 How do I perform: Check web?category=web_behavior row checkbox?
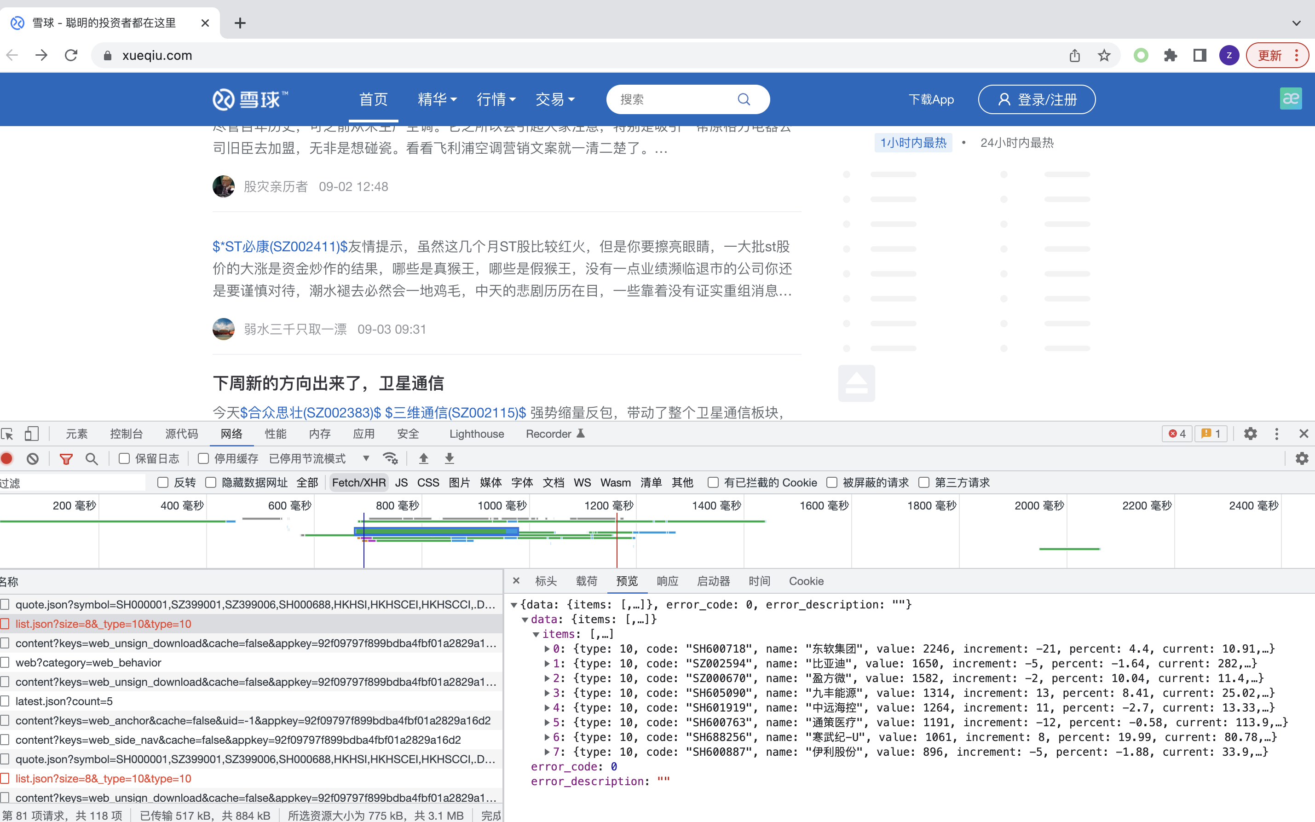click(x=5, y=663)
